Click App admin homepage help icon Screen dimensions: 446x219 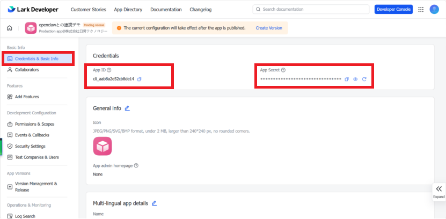[x=136, y=165]
